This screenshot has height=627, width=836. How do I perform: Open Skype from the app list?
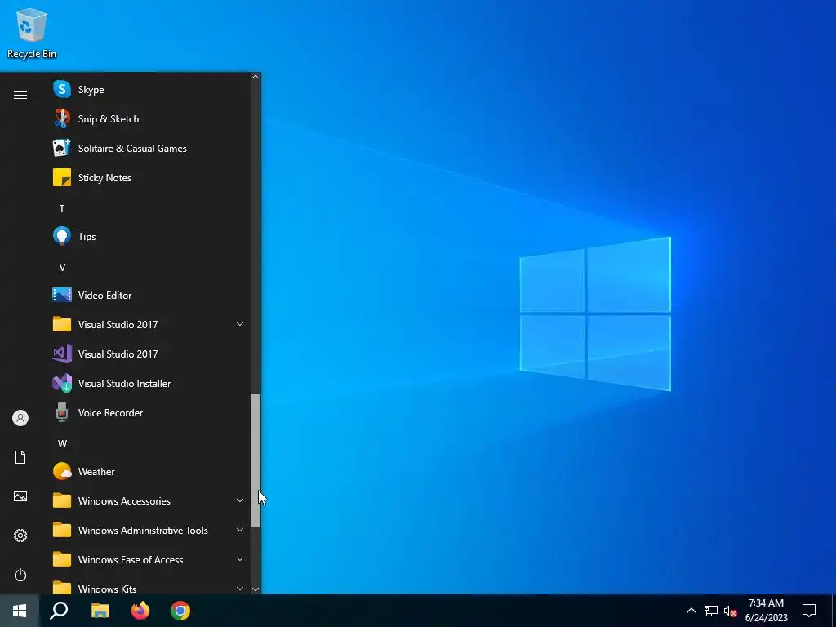[149, 90]
